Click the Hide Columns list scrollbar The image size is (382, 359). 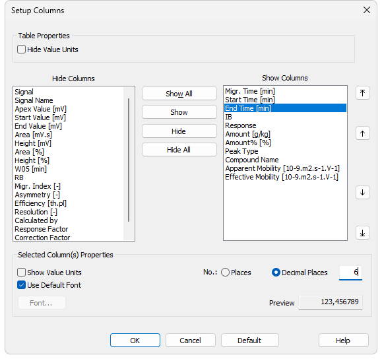click(x=129, y=160)
